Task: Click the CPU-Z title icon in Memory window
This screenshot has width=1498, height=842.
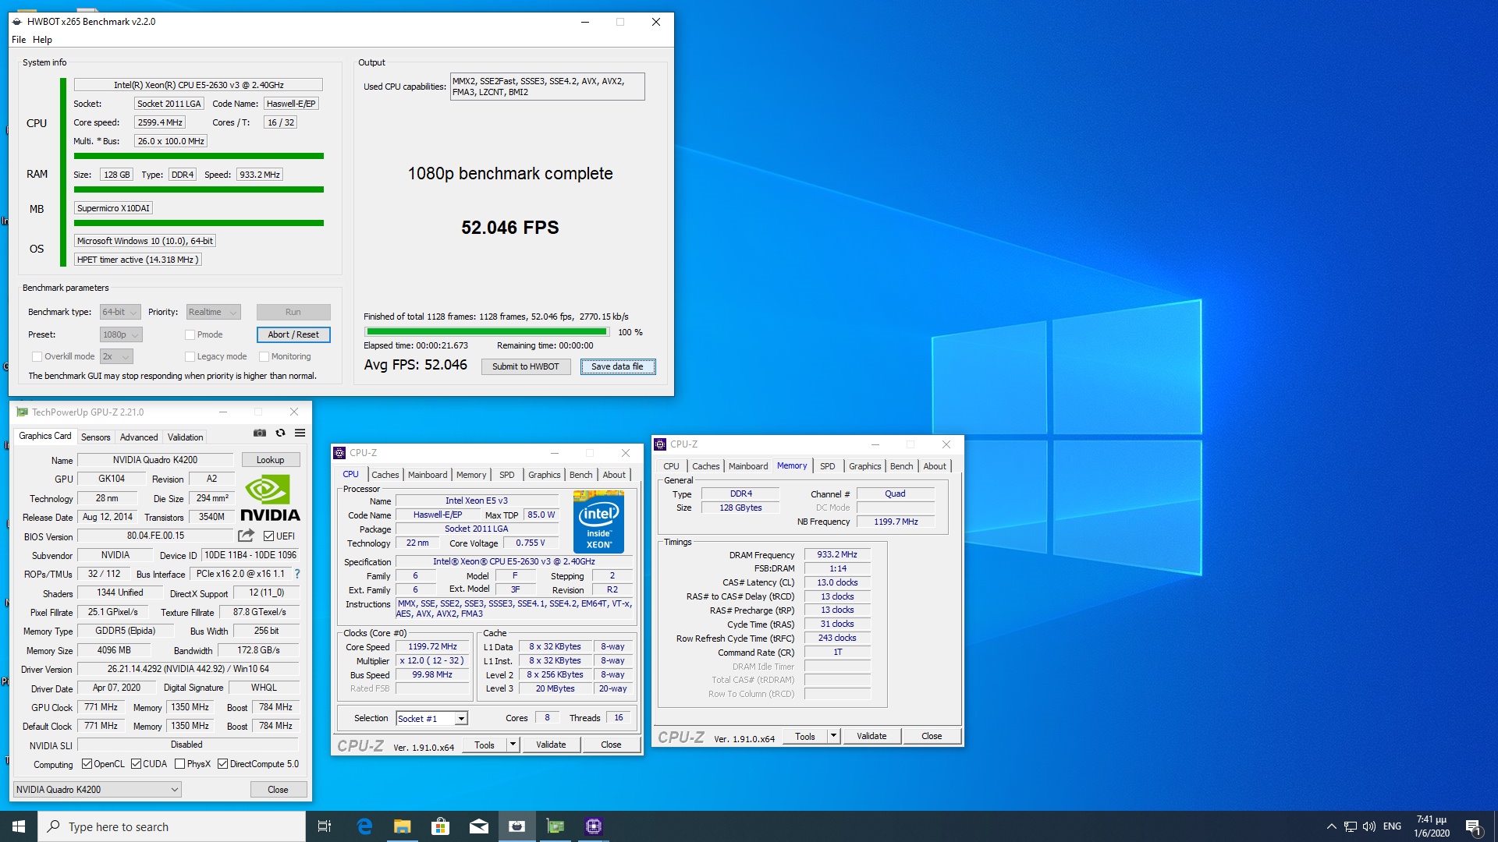Action: (x=660, y=444)
